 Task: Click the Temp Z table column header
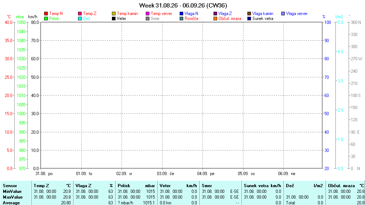(41, 186)
